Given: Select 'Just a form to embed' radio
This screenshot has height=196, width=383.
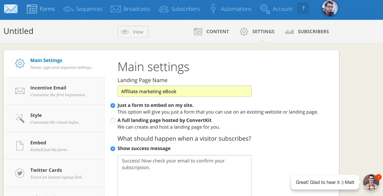Looking at the screenshot, I should 112,106.
